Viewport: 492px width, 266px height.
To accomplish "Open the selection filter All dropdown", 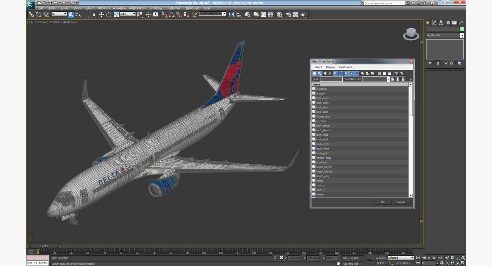I will pyautogui.click(x=59, y=14).
